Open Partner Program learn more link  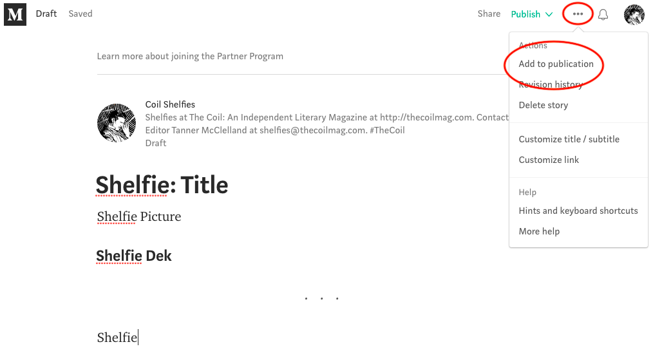click(190, 56)
